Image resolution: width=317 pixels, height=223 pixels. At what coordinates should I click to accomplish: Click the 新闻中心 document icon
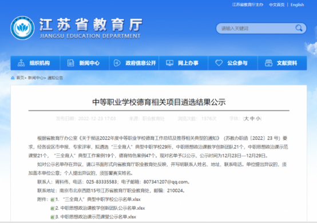[x=70, y=63]
